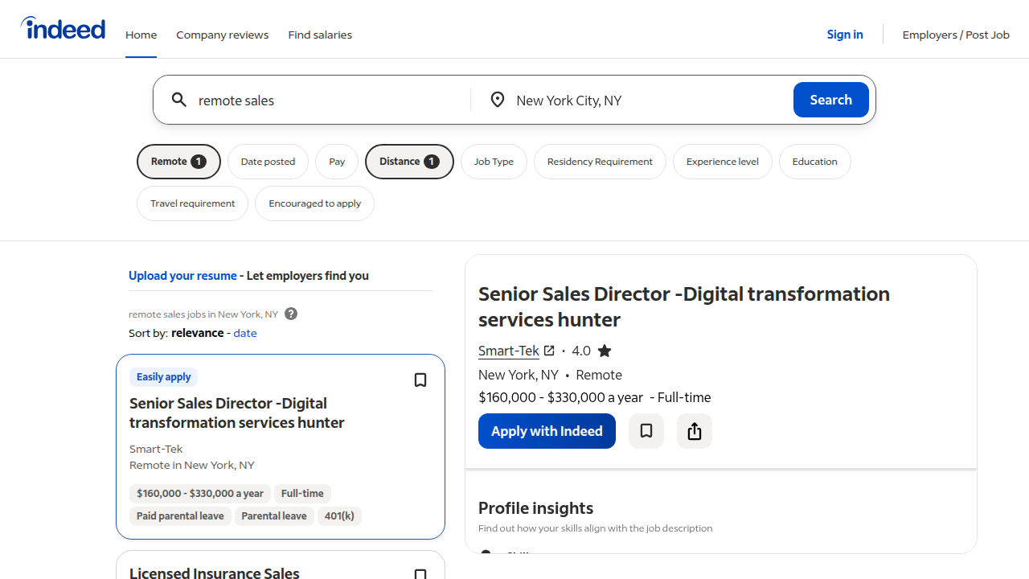This screenshot has height=579, width=1029.
Task: Bookmark the Senior Sales Director job card
Action: (x=420, y=380)
